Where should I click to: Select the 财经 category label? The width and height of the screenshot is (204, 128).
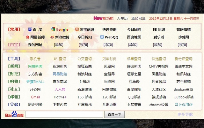coord(14,74)
